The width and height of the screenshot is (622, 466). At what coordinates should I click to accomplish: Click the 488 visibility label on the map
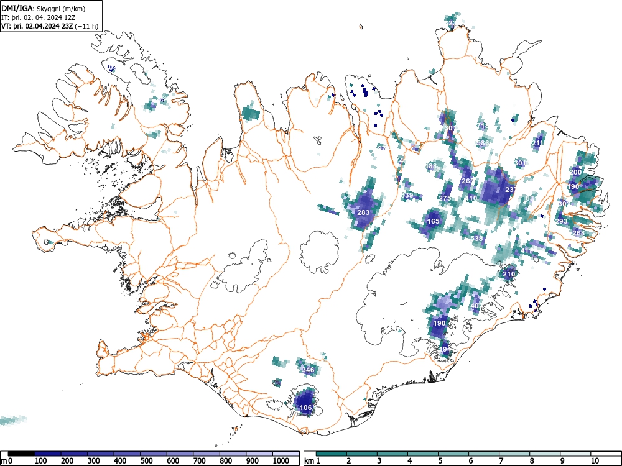[x=431, y=166]
